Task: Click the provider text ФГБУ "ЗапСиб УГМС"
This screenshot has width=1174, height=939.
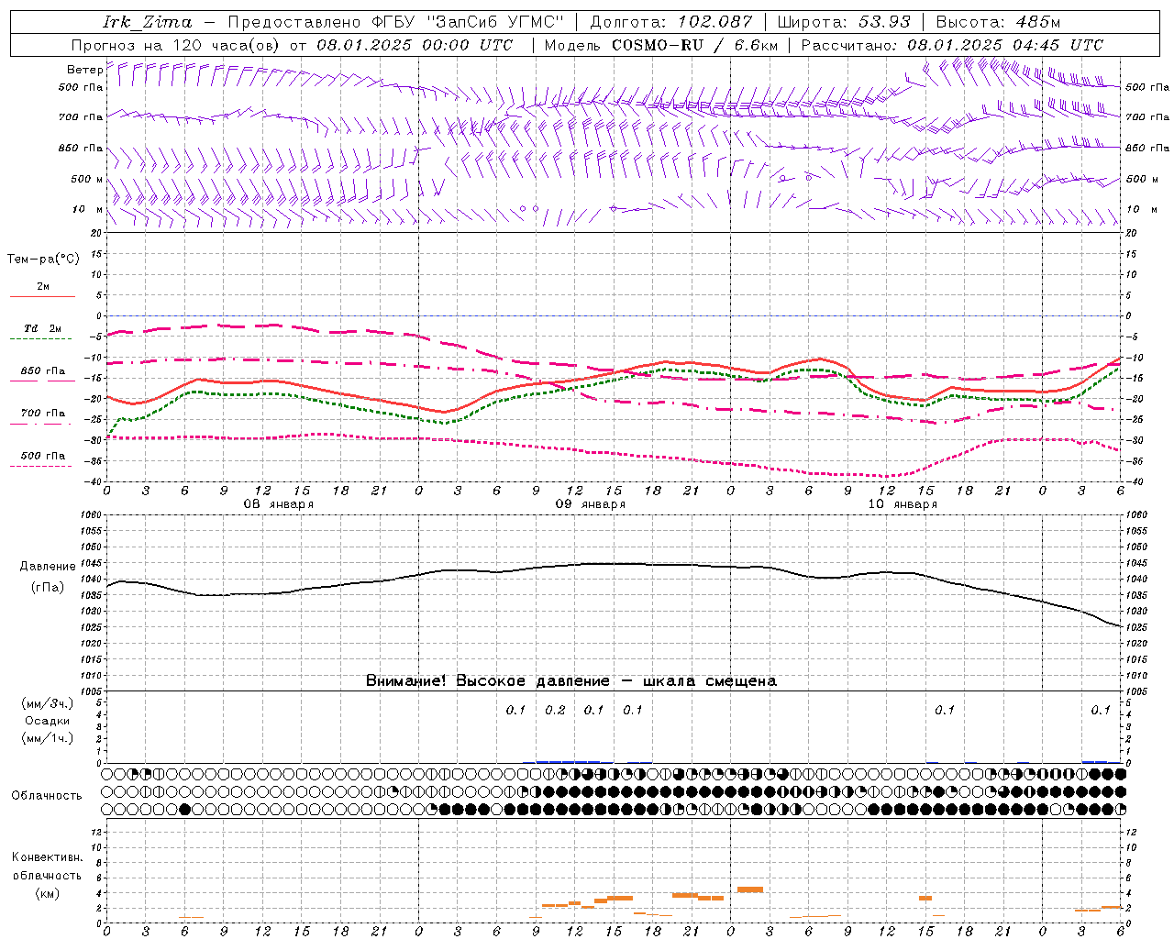Action: [x=468, y=22]
